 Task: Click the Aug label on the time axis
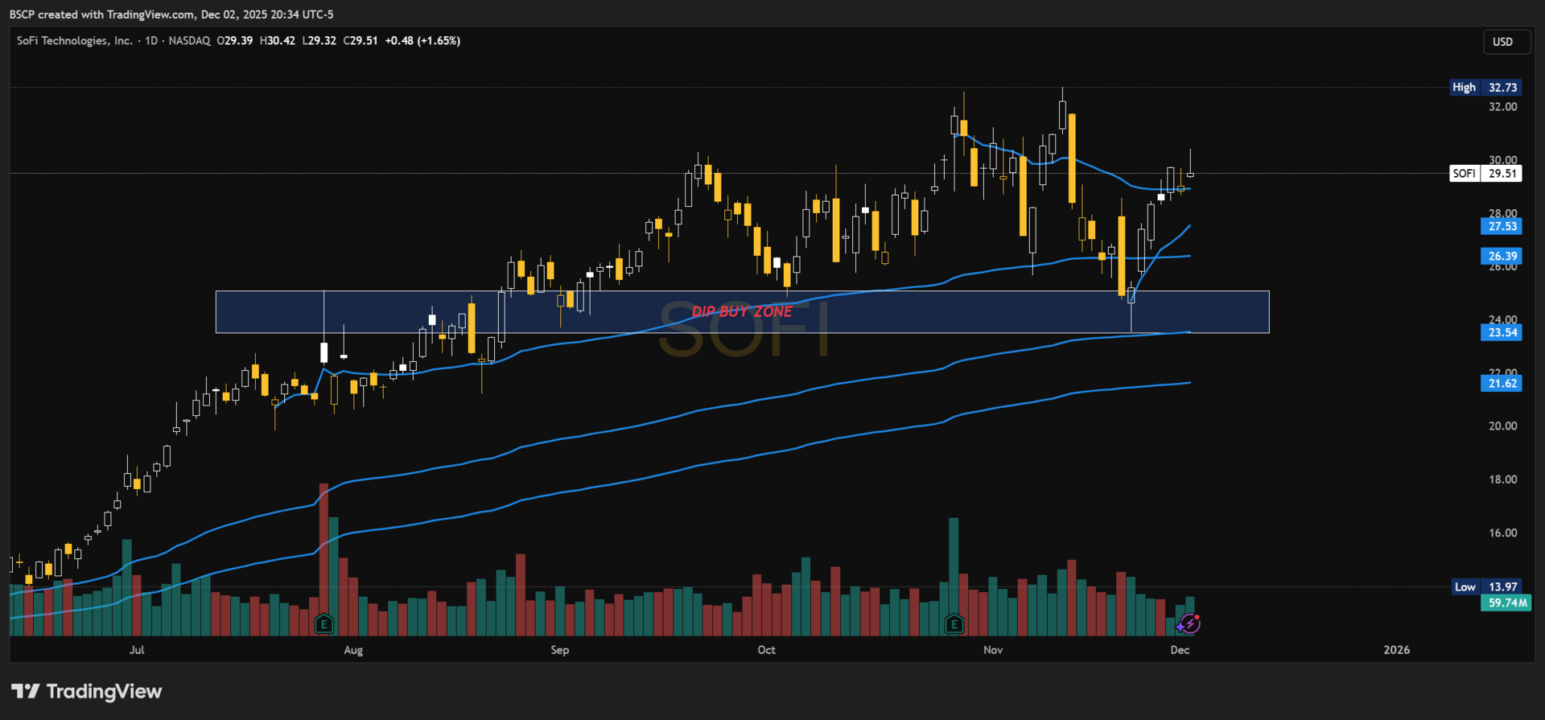pyautogui.click(x=353, y=650)
